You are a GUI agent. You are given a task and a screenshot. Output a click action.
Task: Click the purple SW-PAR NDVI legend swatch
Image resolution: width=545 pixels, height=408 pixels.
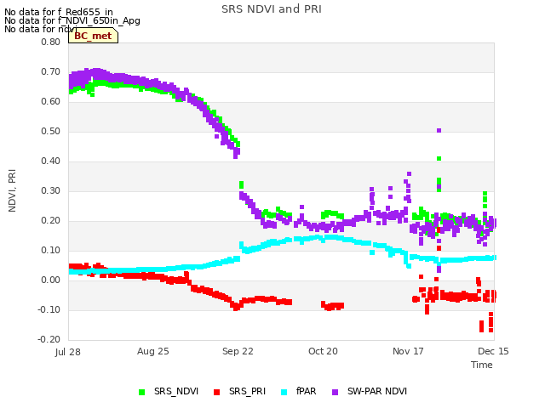336,392
